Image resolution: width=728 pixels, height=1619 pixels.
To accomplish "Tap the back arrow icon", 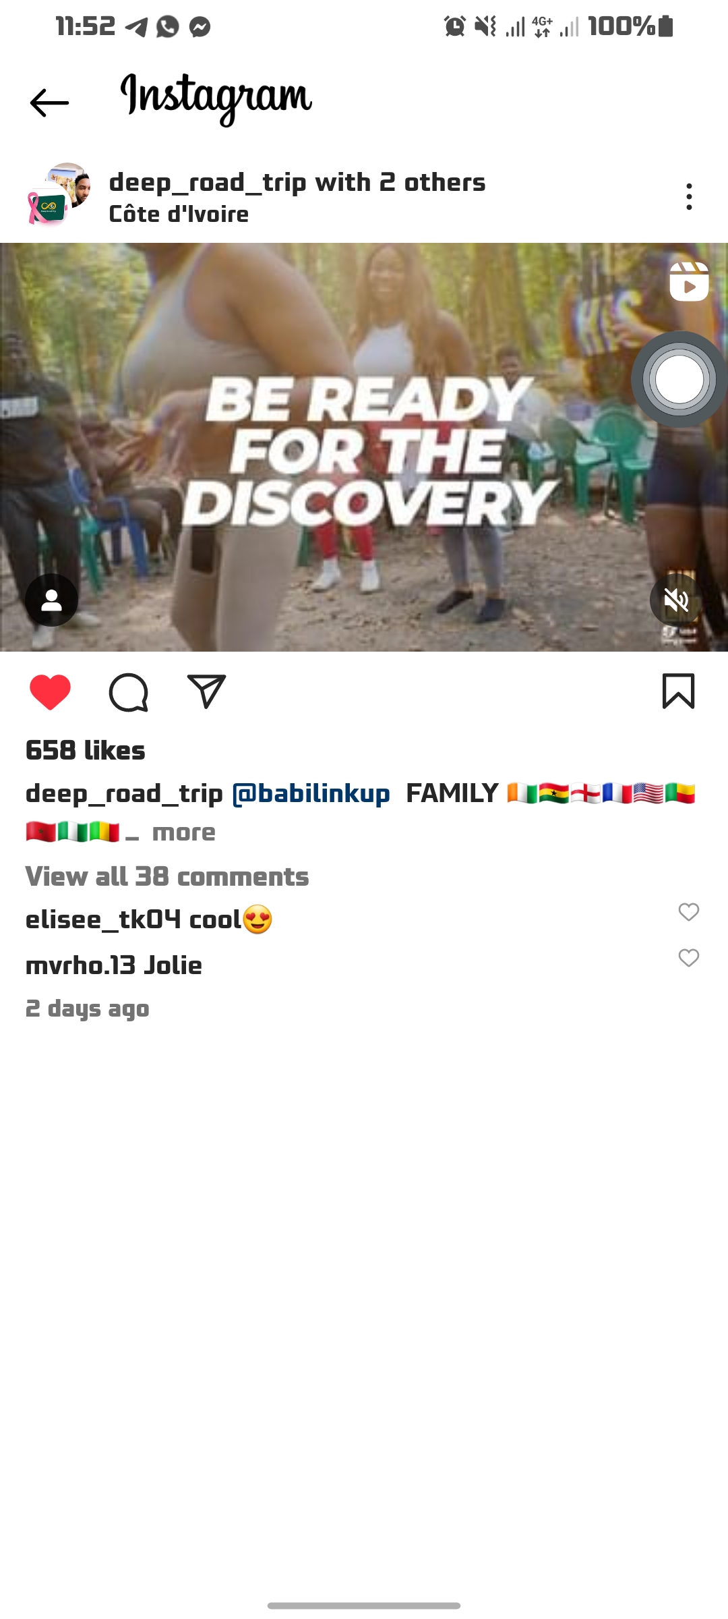I will [x=49, y=103].
